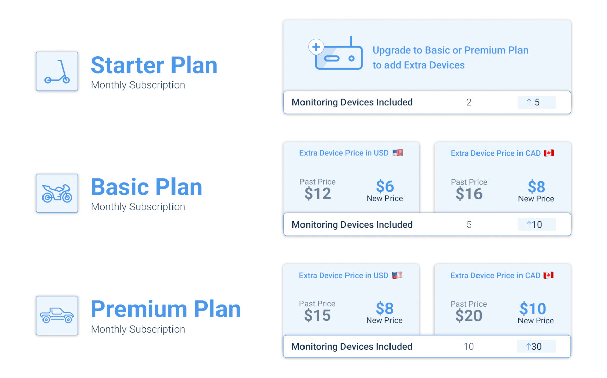
Task: Click the Basic Plan $8 new CAD price
Action: 536,187
